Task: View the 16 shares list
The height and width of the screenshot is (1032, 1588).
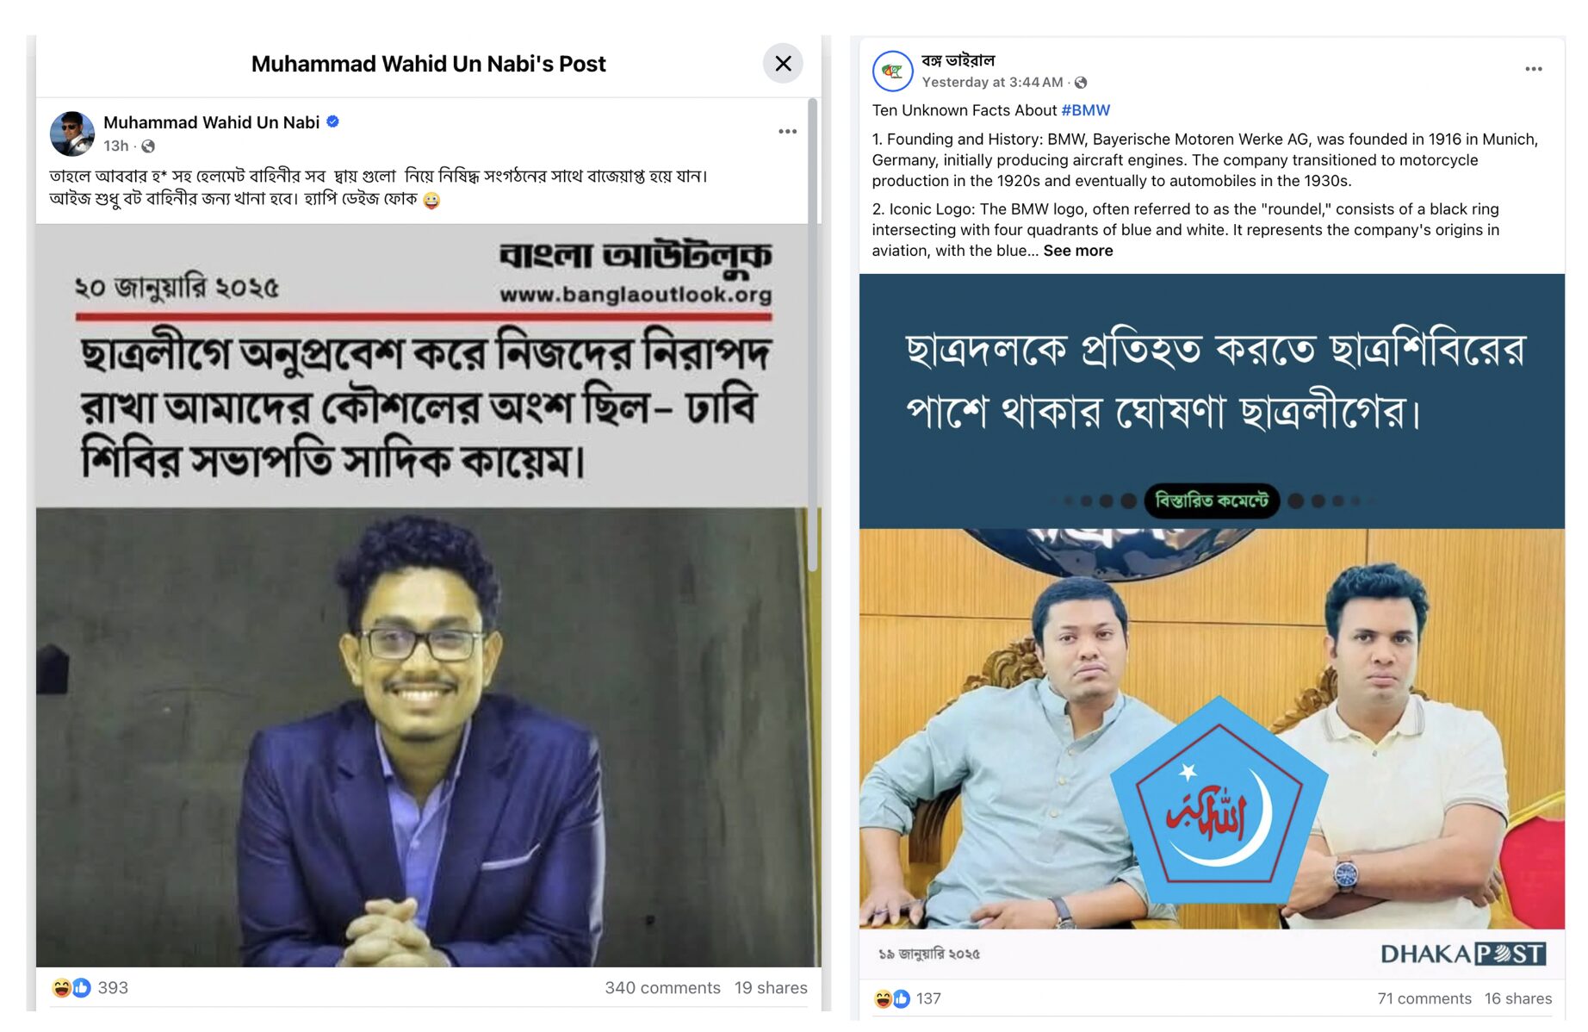Action: (x=1518, y=998)
